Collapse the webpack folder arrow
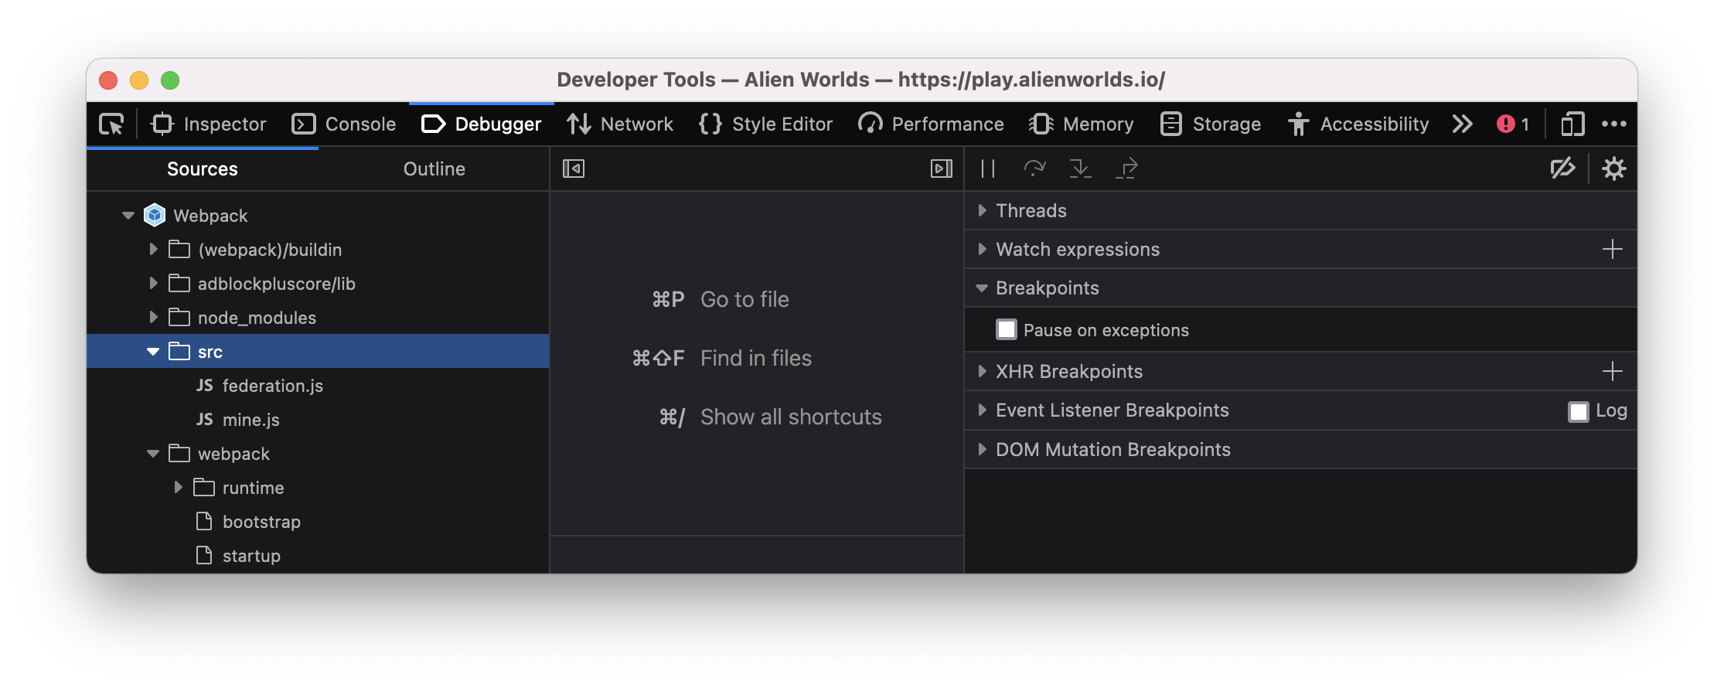This screenshot has width=1724, height=688. point(153,454)
